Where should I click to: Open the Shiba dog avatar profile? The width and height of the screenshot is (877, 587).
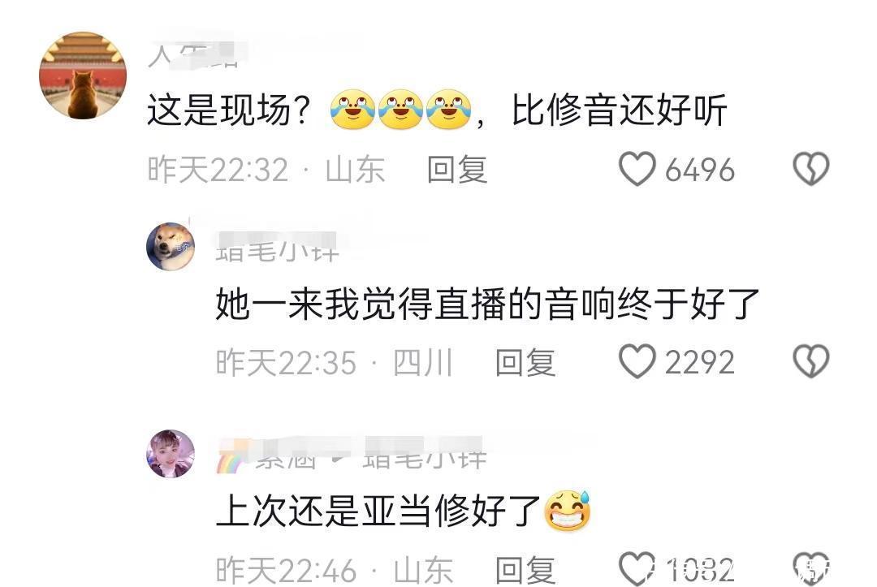(171, 247)
